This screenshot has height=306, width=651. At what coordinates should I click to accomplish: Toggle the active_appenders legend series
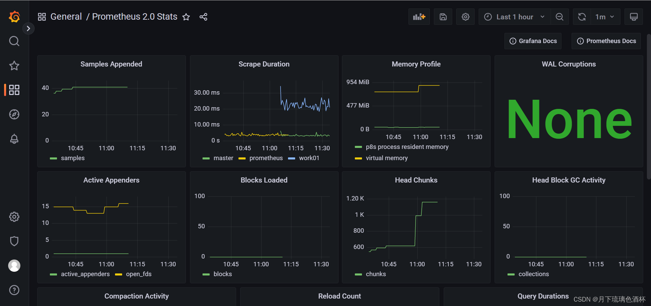click(x=85, y=274)
